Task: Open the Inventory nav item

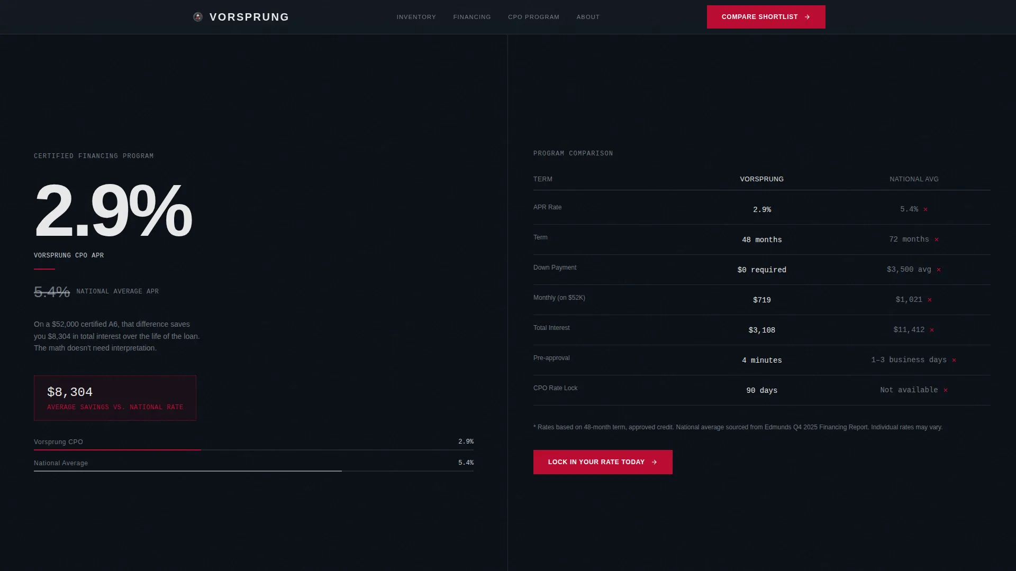Action: (x=416, y=17)
